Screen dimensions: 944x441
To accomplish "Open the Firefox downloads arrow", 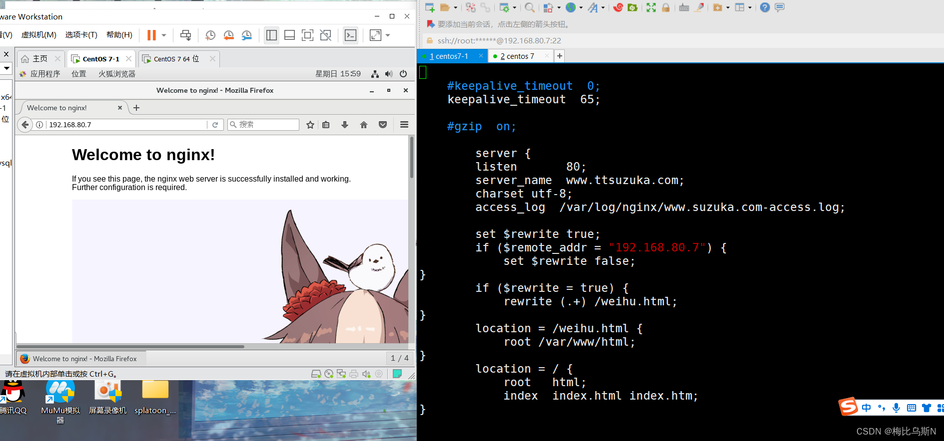I will 345,125.
